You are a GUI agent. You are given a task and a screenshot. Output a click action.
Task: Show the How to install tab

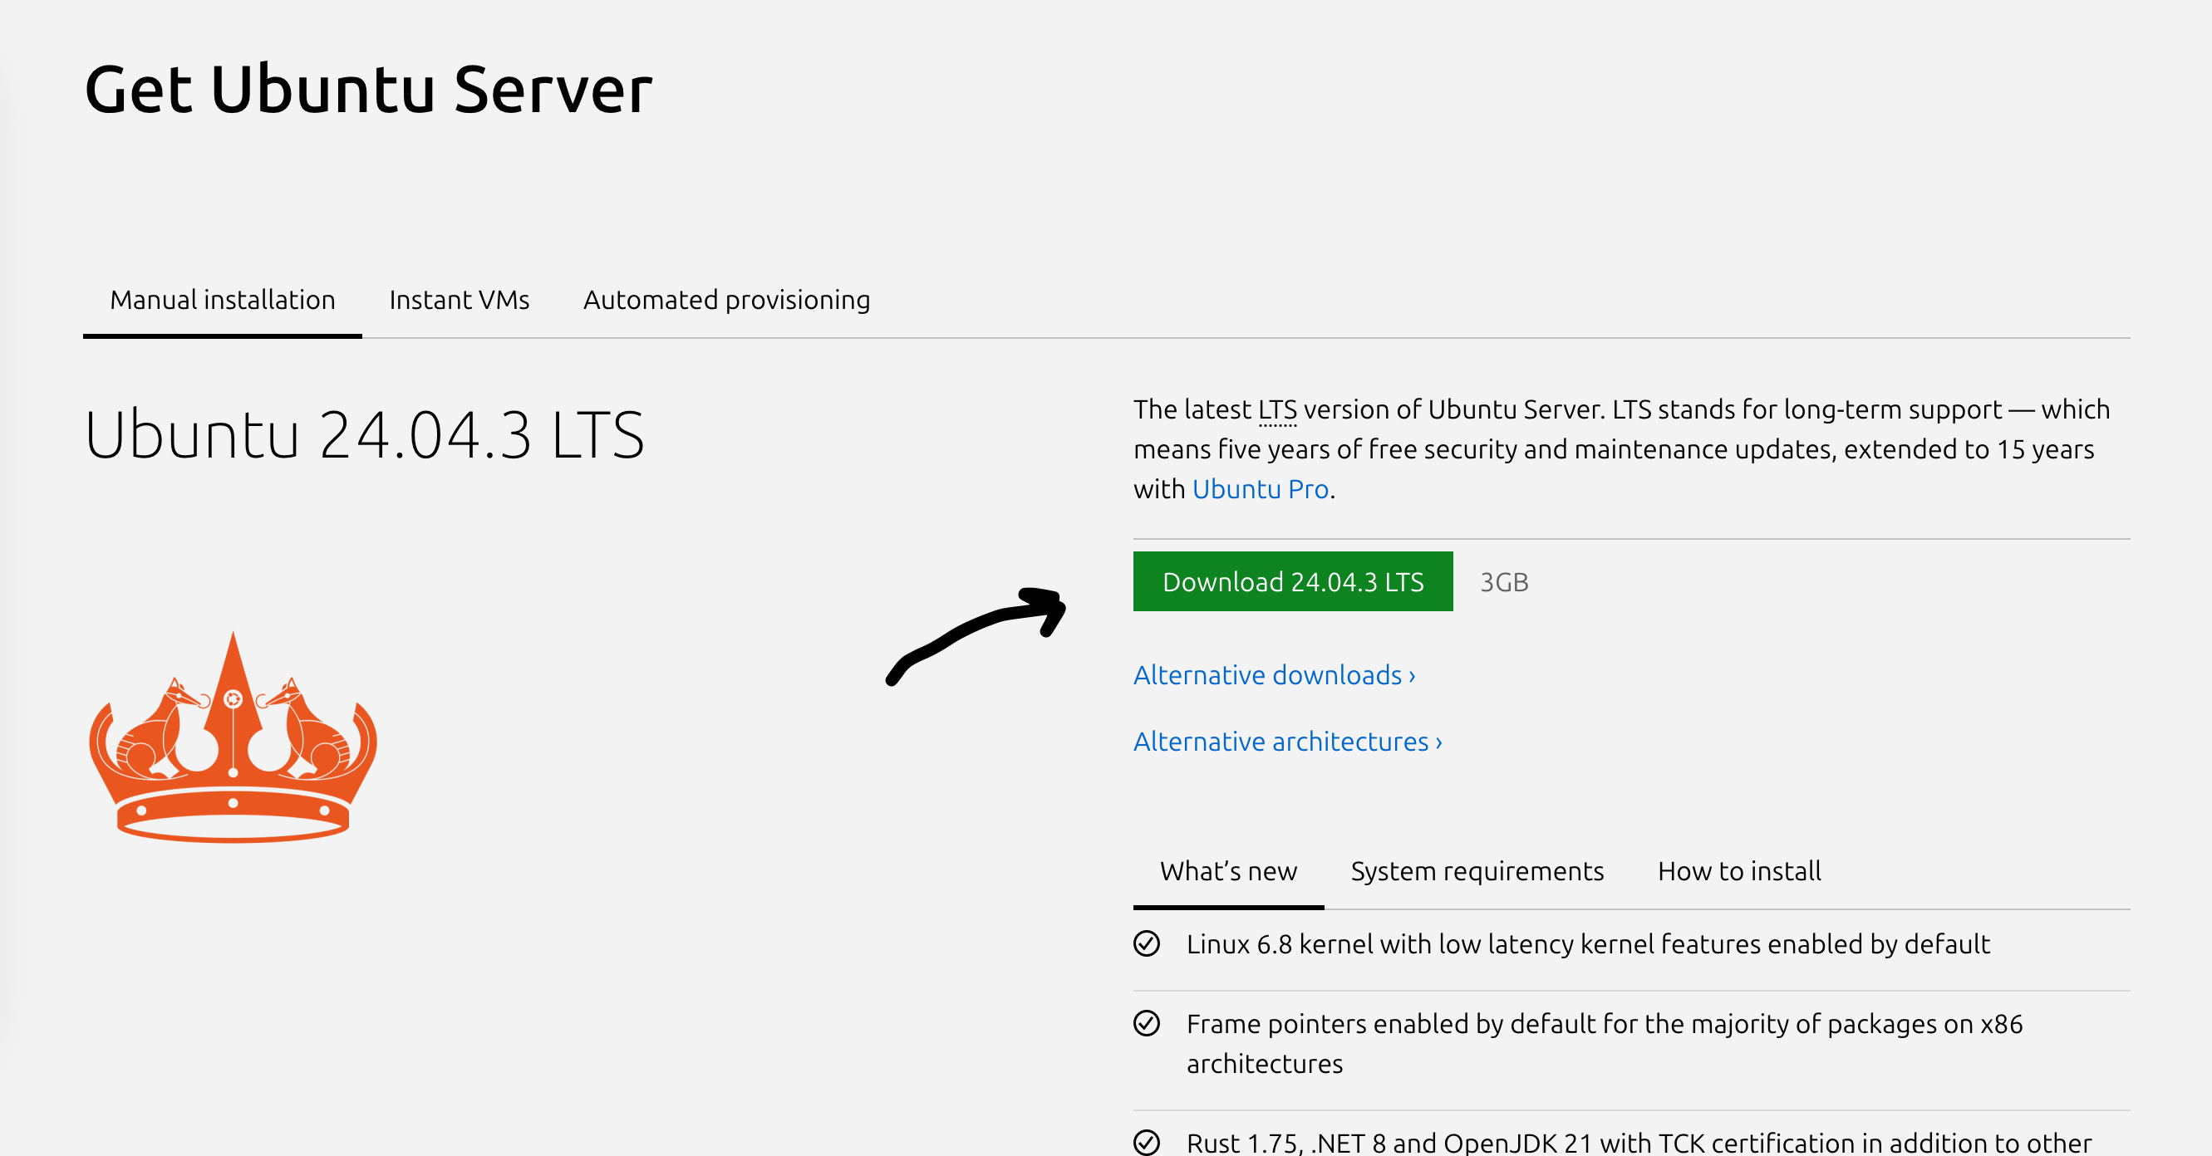pyautogui.click(x=1739, y=871)
